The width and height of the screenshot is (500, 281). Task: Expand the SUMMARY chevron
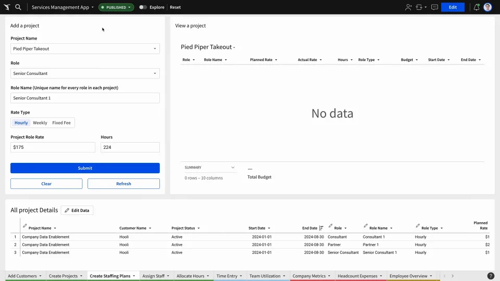click(x=233, y=168)
